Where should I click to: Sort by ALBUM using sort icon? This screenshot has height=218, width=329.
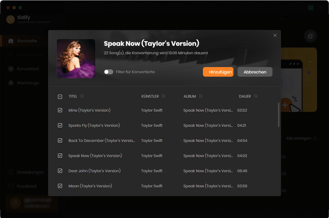click(x=201, y=96)
